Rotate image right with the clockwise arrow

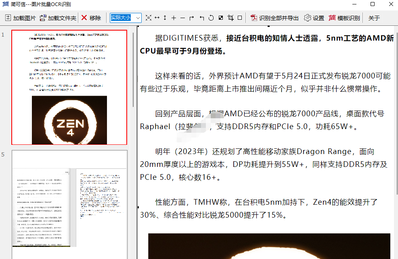click(x=192, y=18)
